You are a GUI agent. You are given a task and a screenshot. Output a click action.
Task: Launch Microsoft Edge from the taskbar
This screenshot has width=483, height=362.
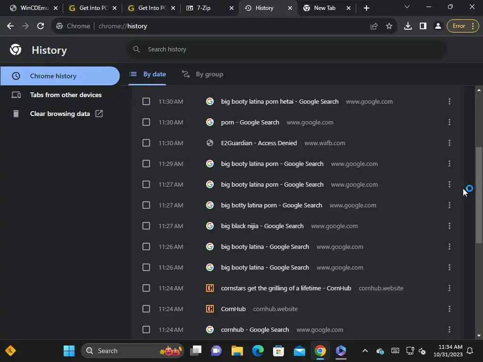coord(258,351)
